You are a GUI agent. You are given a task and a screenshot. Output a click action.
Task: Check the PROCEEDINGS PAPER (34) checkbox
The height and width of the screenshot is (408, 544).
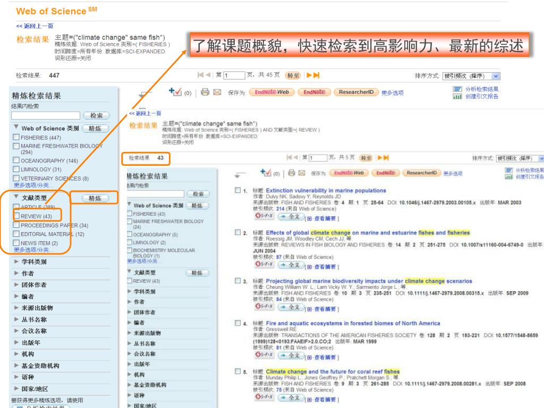[16, 225]
